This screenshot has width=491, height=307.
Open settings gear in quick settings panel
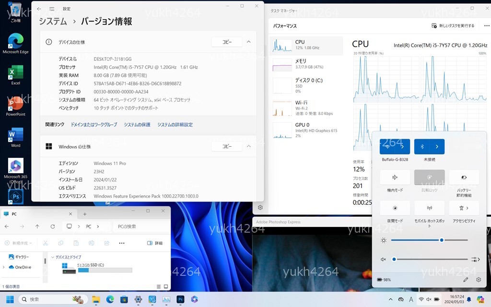(479, 280)
